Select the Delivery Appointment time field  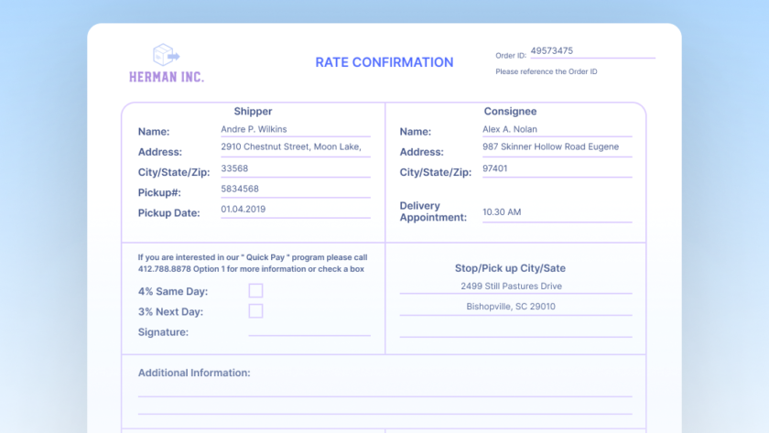[x=557, y=212]
